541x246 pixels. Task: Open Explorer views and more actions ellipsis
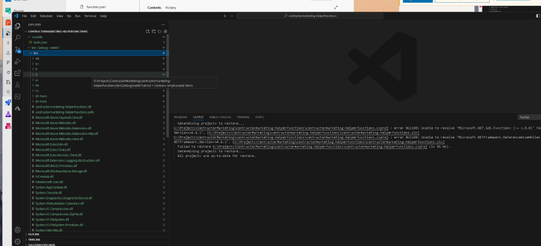[x=163, y=24]
